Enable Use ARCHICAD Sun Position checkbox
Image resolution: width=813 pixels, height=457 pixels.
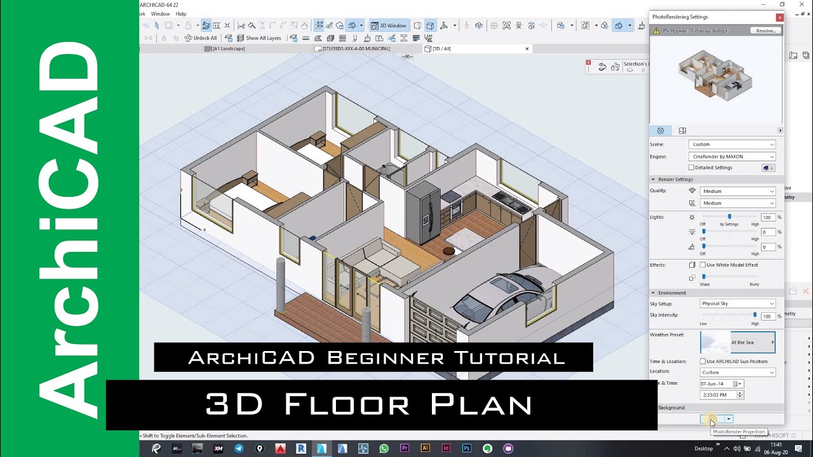703,361
